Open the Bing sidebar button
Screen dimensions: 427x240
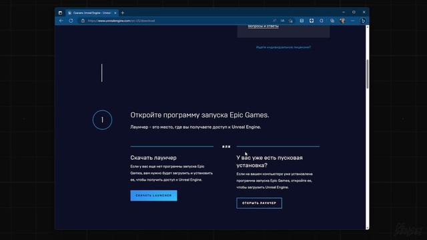pyautogui.click(x=363, y=21)
